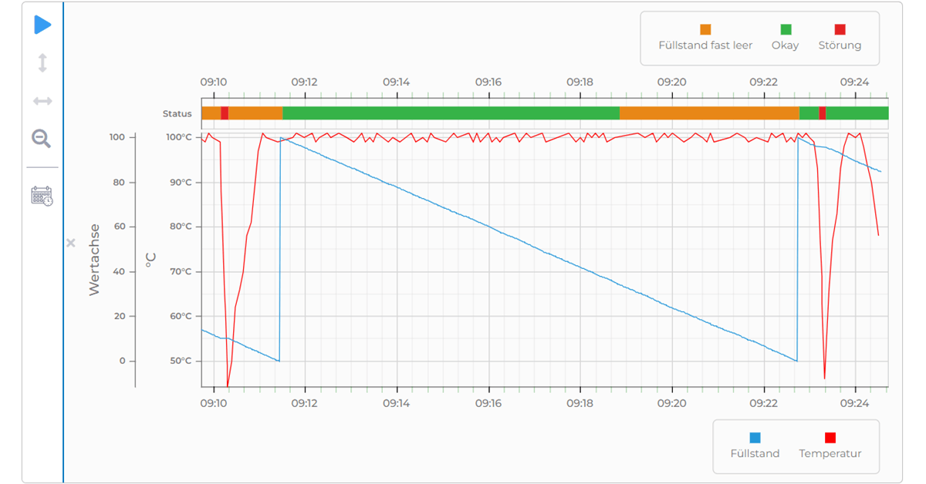This screenshot has width=926, height=484.
Task: Toggle the Füllstand series in the legend
Action: 755,446
